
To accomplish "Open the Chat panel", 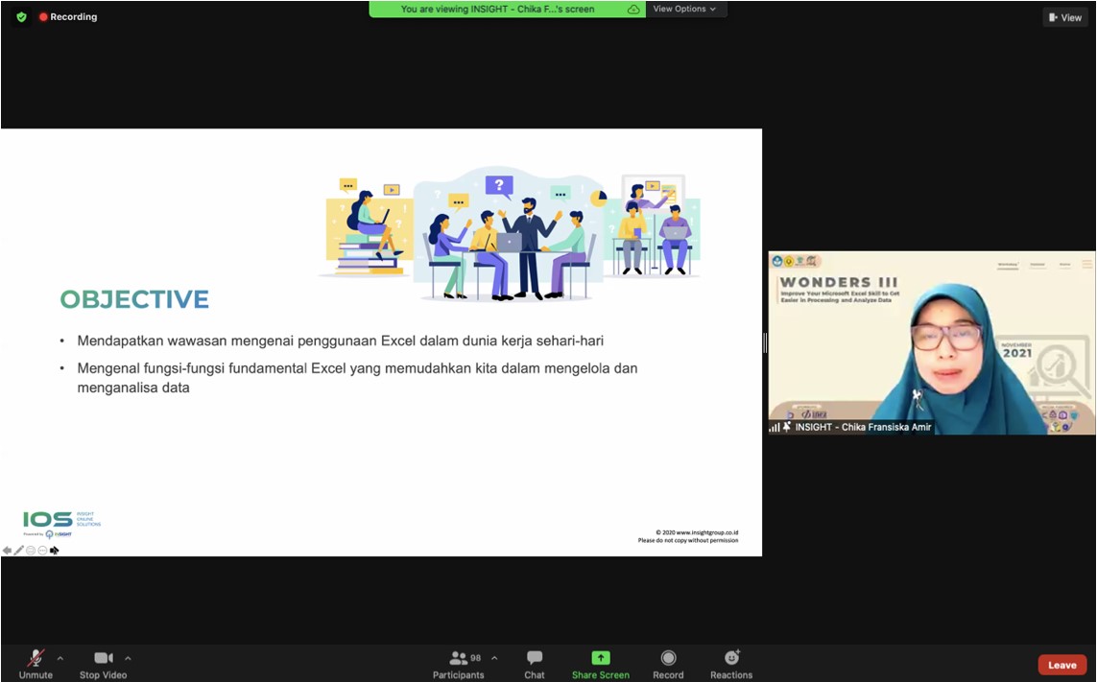I will pos(535,662).
